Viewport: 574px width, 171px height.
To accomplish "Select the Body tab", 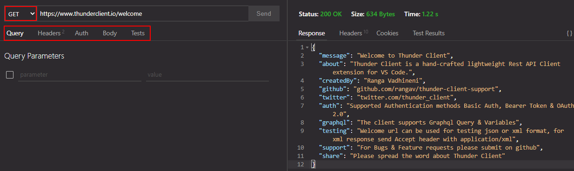I will tap(110, 33).
